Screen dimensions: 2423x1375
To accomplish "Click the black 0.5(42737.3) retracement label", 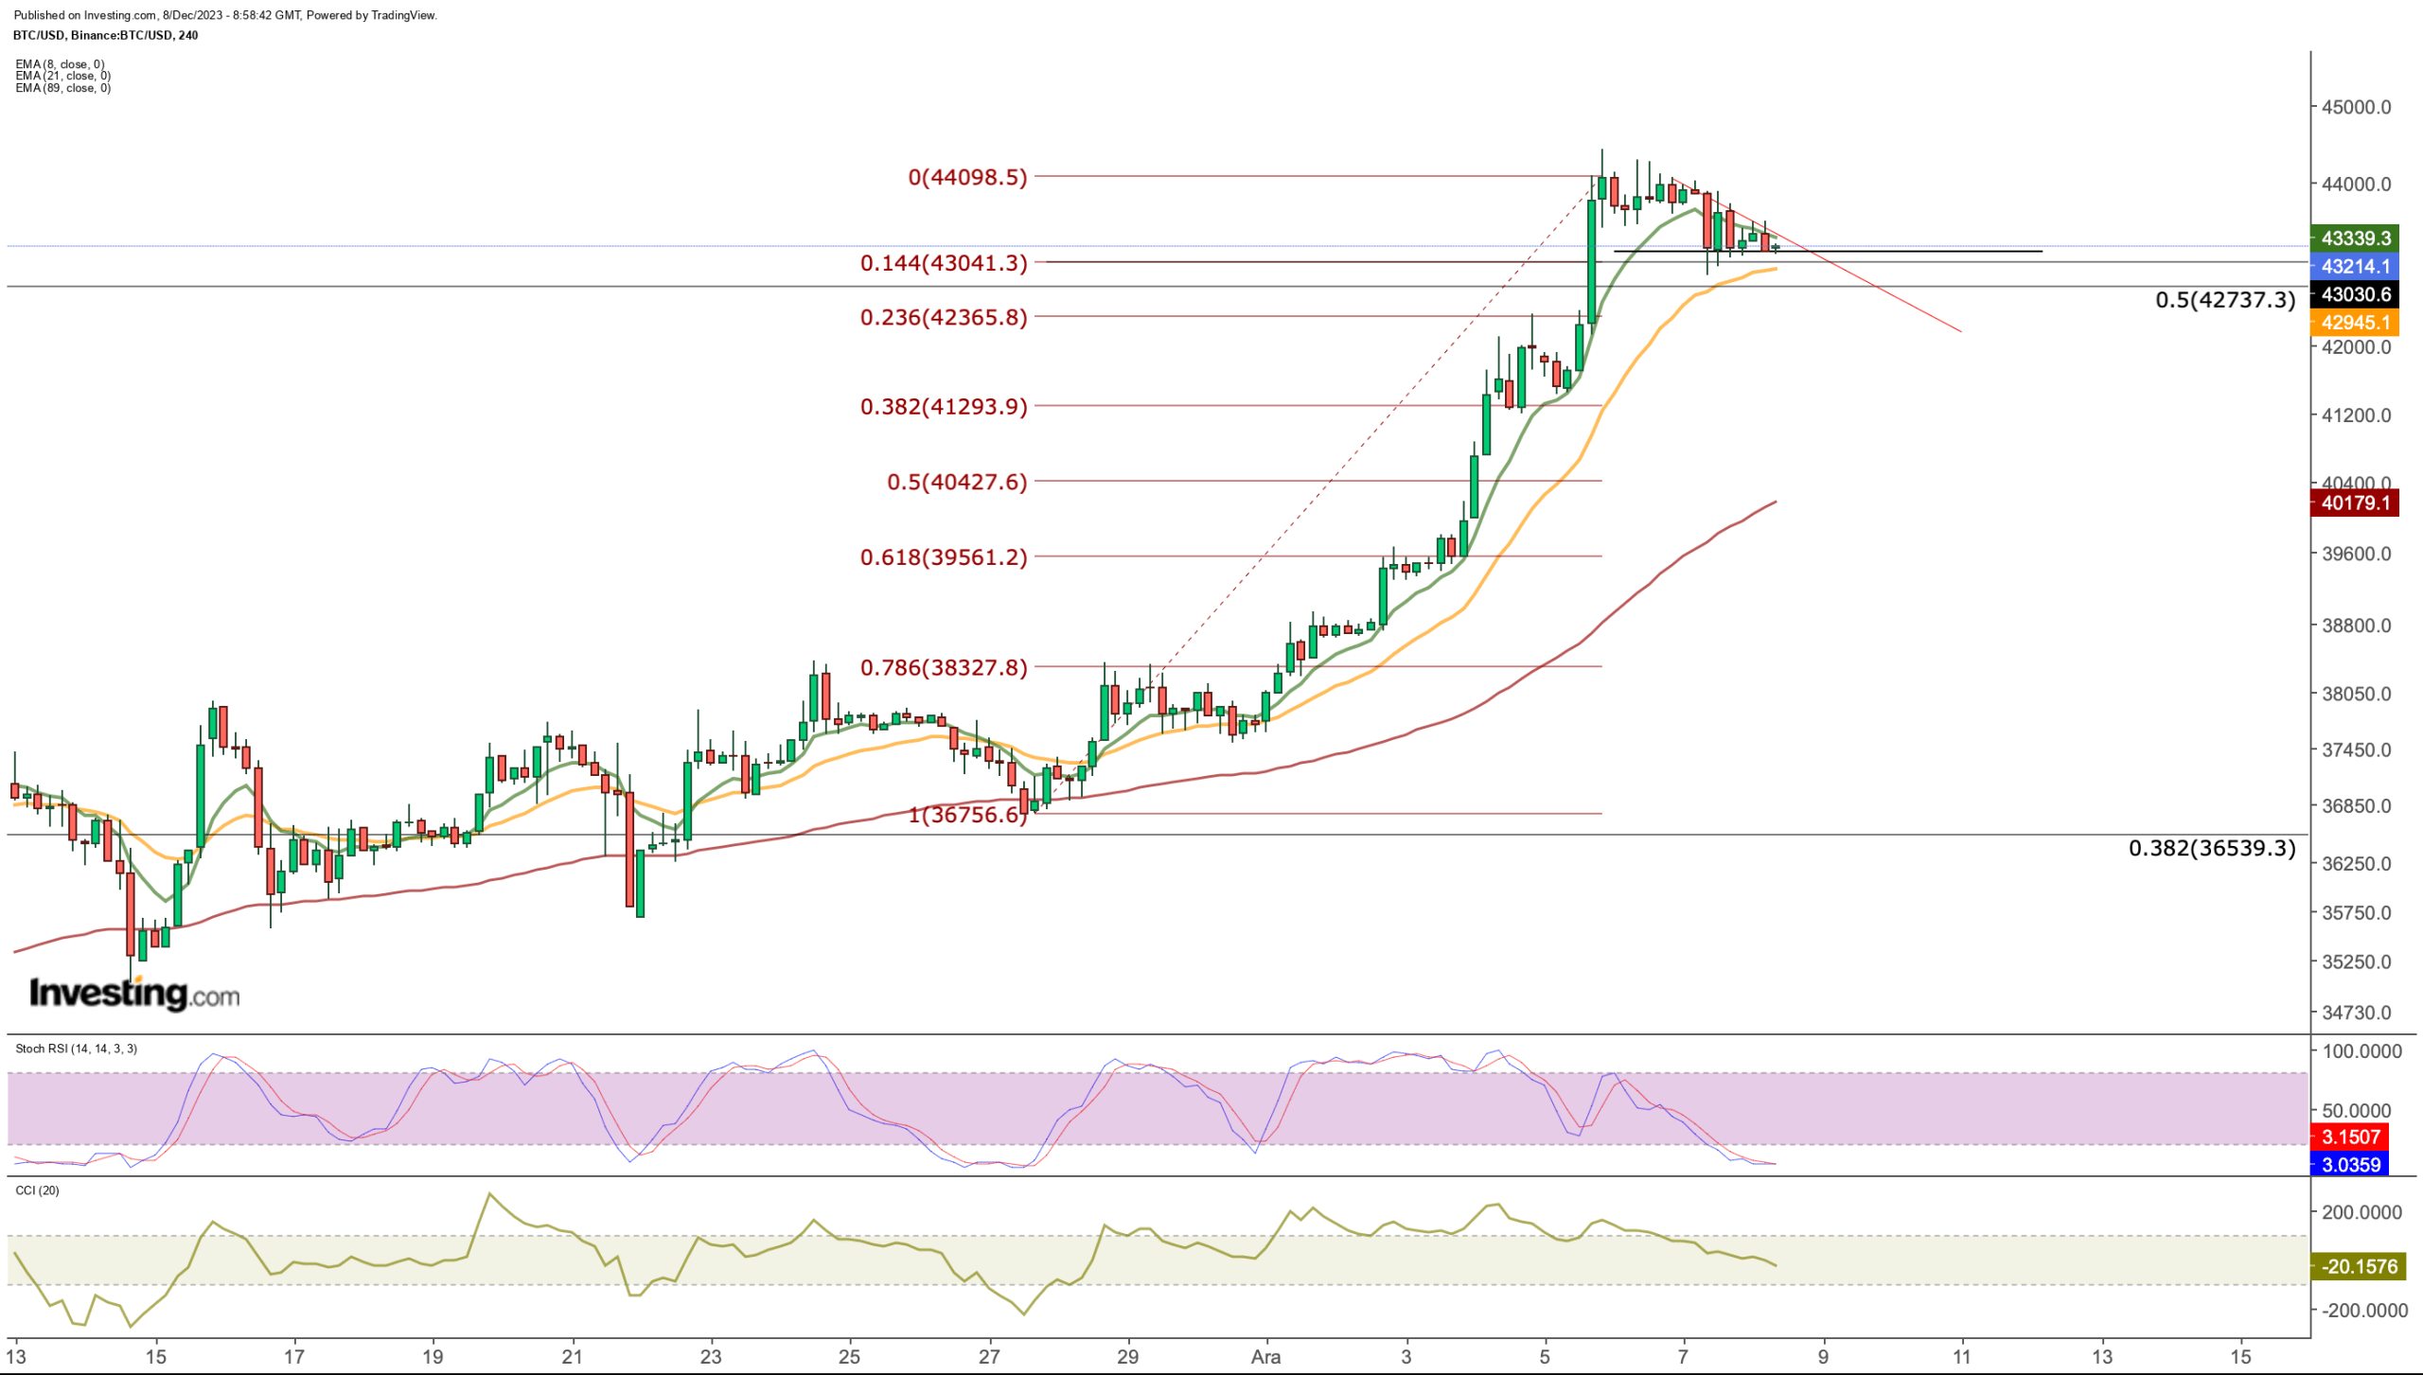I will tap(2225, 300).
